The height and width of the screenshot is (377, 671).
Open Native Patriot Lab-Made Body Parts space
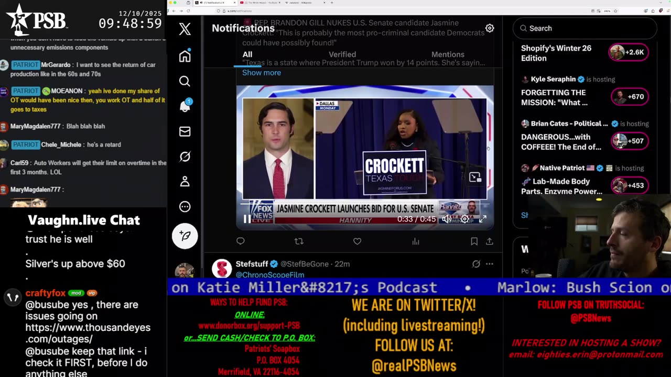[561, 186]
